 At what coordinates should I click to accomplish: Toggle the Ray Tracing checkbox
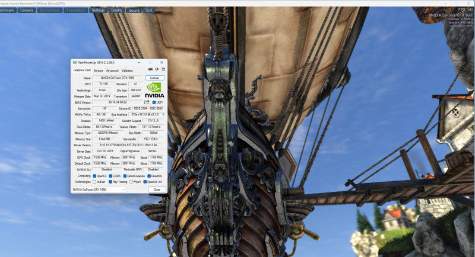[x=110, y=182]
